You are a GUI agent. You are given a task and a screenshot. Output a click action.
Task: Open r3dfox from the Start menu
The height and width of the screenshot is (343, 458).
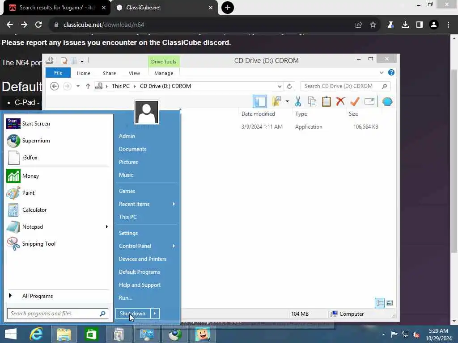(30, 158)
